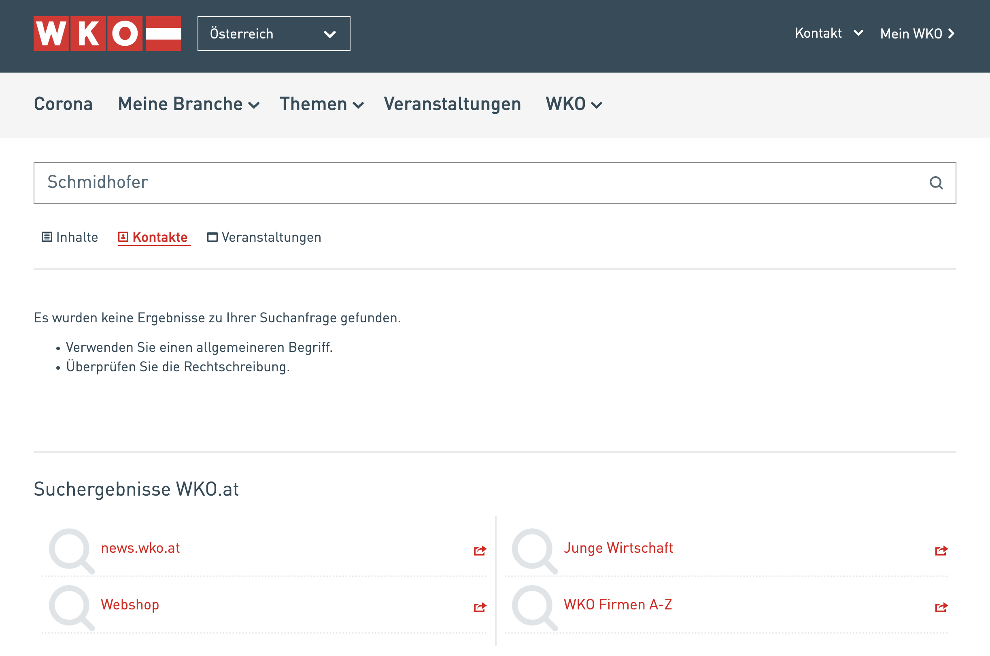Go to Mein WKO
The image size is (990, 656).
[x=918, y=34]
